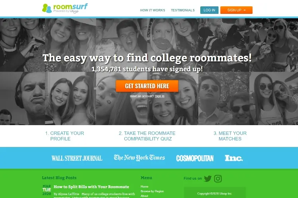The image size is (298, 198).
Task: Open the Instagram icon
Action: point(218,179)
